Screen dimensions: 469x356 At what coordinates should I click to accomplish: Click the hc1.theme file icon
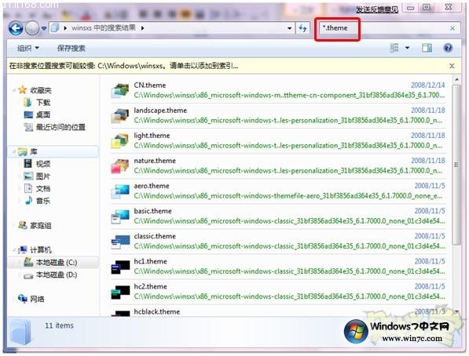click(x=120, y=267)
